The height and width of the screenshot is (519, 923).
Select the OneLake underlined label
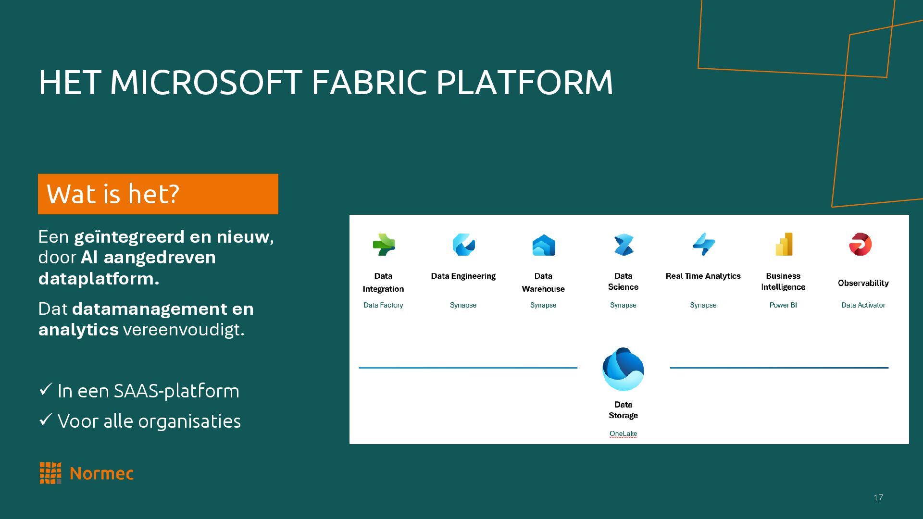coord(623,433)
